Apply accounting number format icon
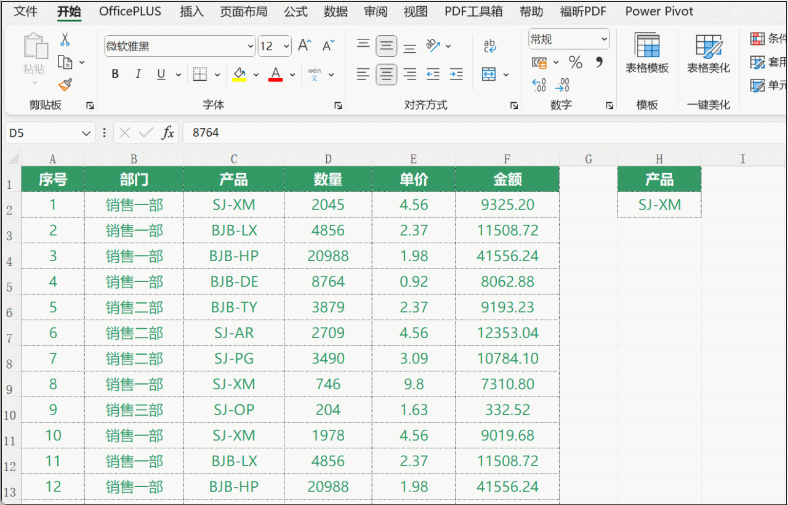 click(539, 62)
